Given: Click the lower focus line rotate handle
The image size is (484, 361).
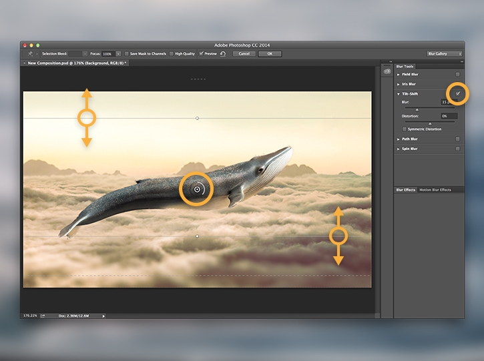Looking at the screenshot, I should (197, 236).
